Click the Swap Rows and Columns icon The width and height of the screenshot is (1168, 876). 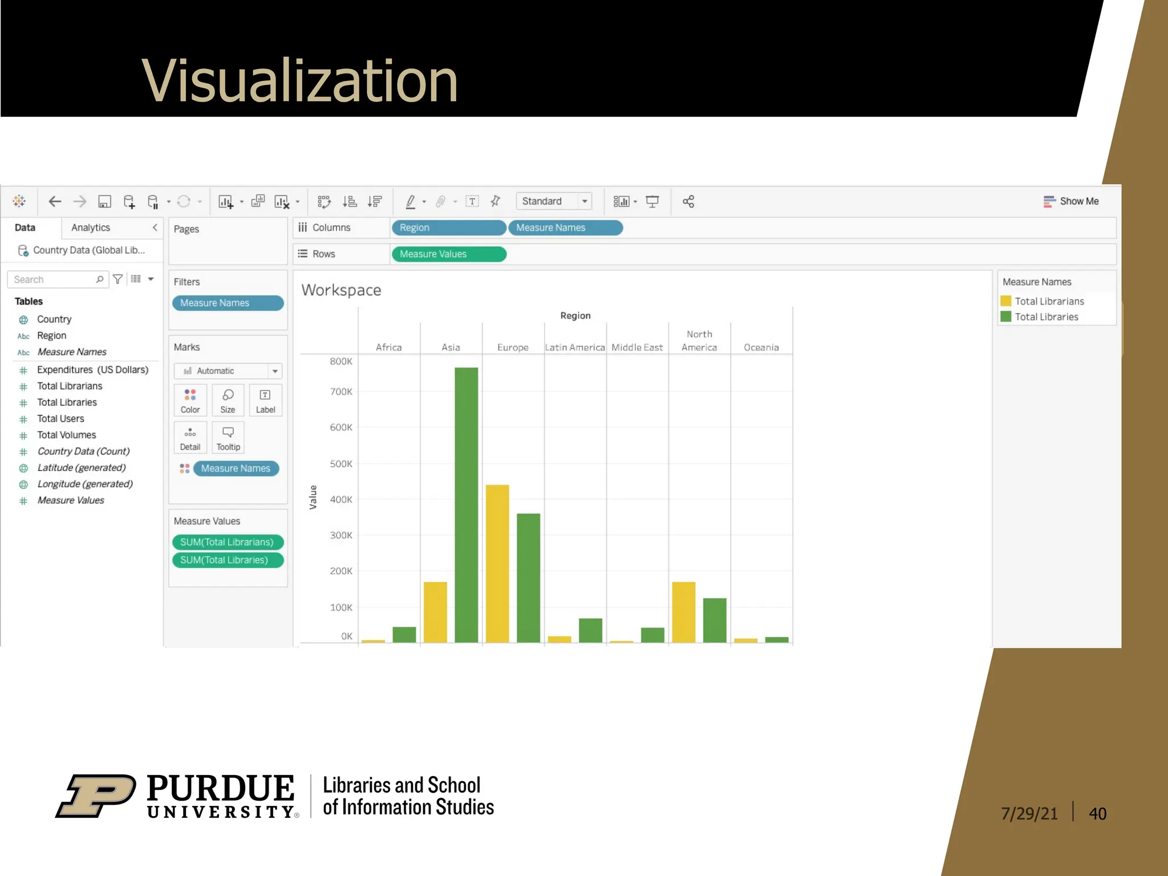(324, 201)
